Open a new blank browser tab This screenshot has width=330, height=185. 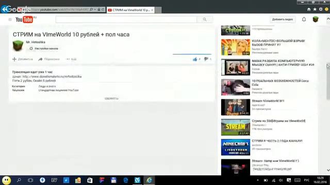coord(158,10)
